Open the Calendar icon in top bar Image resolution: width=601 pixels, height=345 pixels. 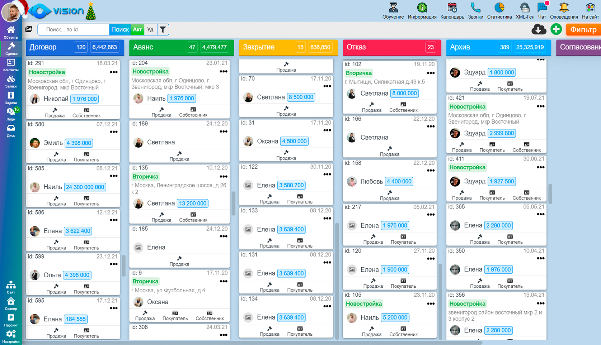click(452, 8)
